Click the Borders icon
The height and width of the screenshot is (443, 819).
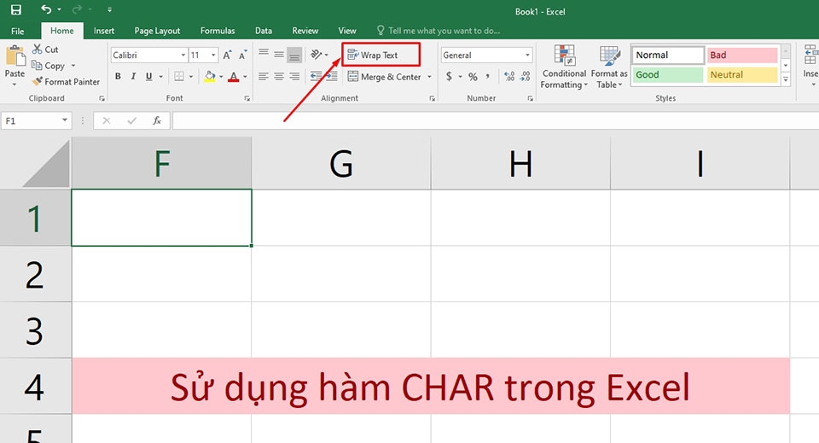pos(179,76)
